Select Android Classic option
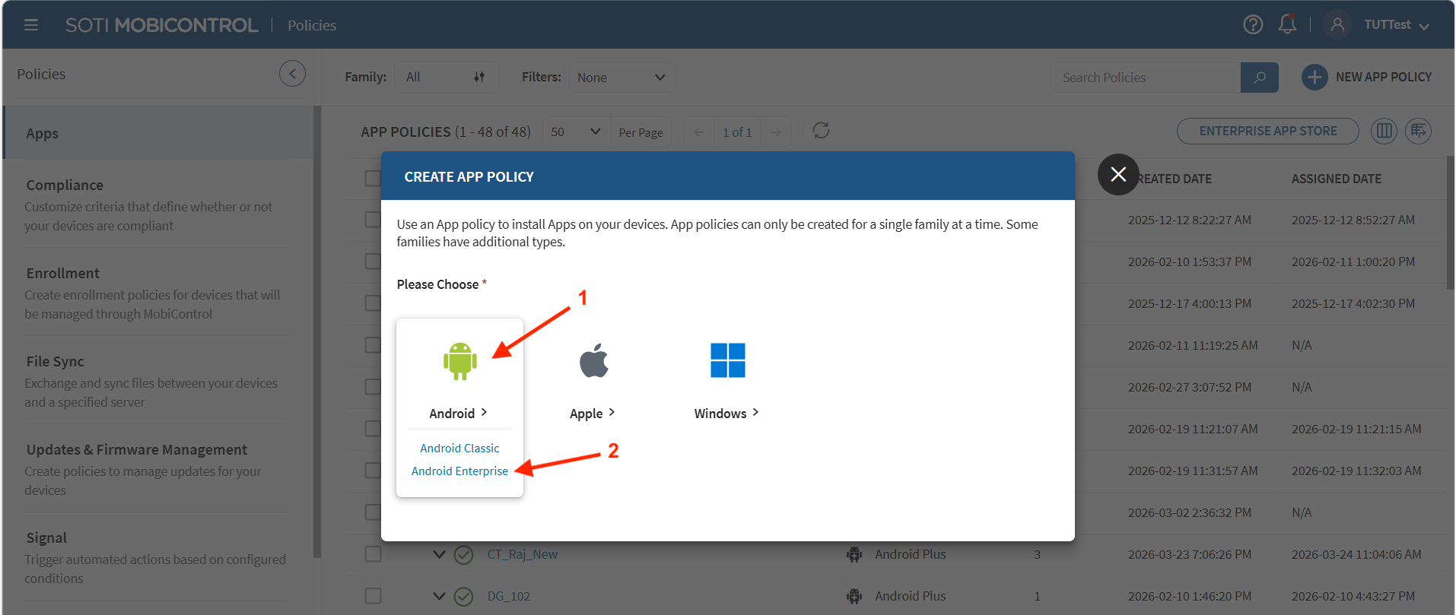Image resolution: width=1456 pixels, height=615 pixels. 459,449
